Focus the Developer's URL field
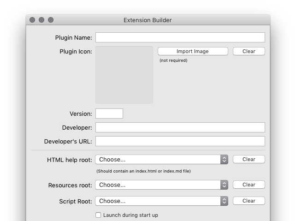 (180, 141)
